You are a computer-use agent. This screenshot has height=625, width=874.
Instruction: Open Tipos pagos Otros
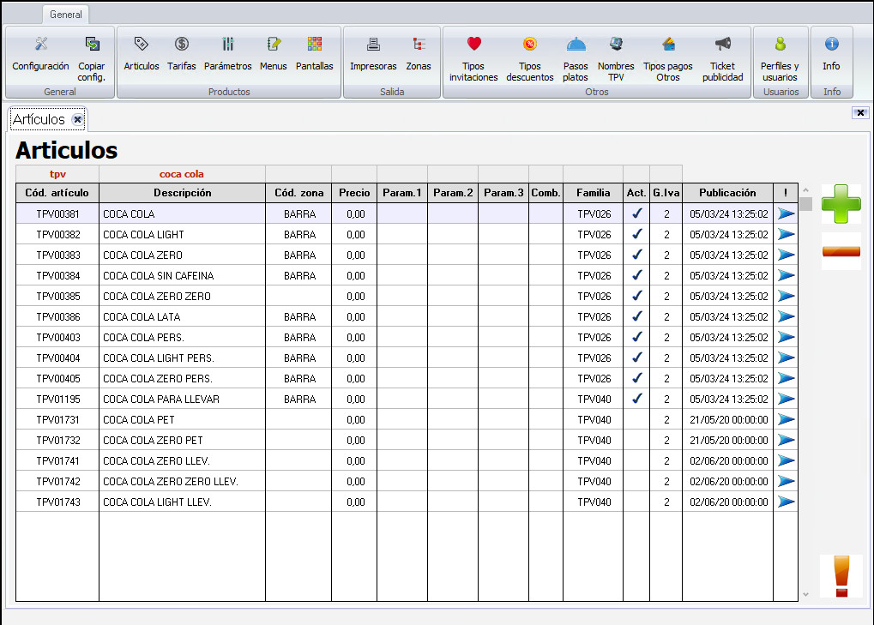click(668, 58)
